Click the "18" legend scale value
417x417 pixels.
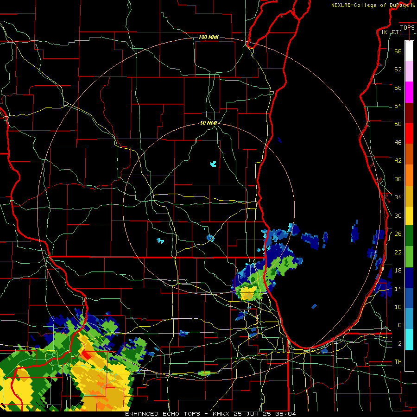(398, 271)
